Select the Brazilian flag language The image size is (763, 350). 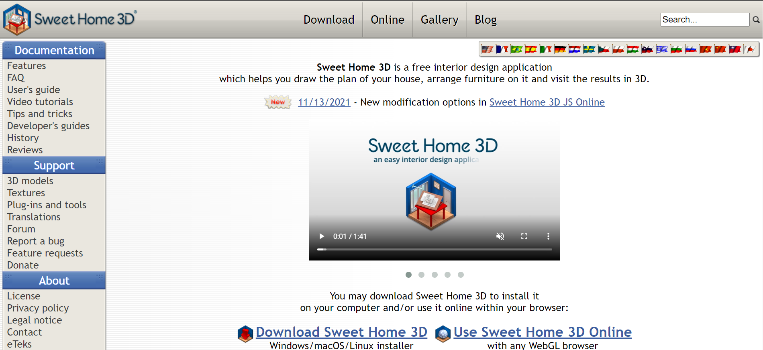tap(516, 49)
